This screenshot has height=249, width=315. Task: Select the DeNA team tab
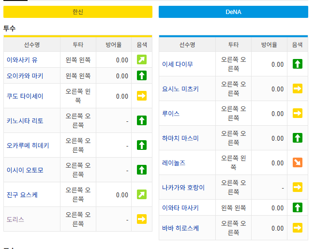233,12
